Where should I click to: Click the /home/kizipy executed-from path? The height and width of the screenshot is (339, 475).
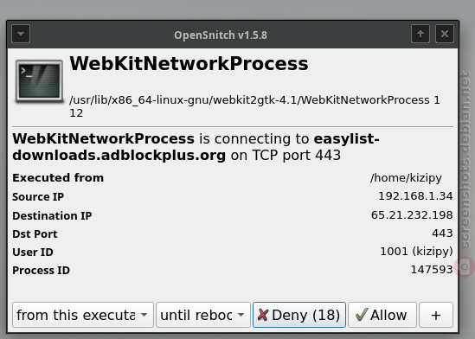tap(406, 177)
